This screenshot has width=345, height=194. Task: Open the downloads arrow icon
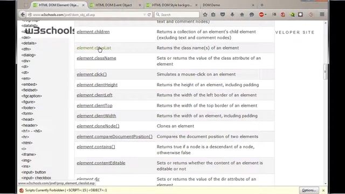click(x=232, y=15)
